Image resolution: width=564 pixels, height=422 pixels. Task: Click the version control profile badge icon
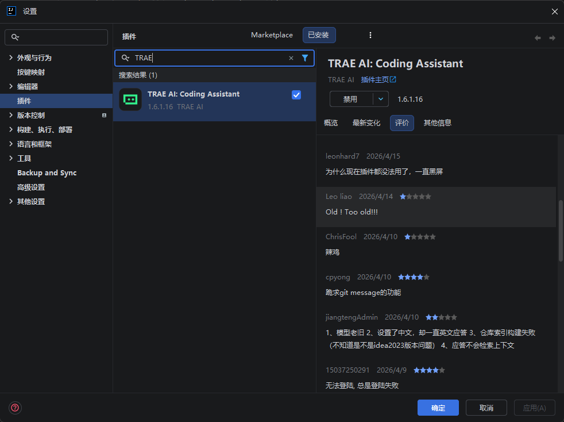point(104,115)
